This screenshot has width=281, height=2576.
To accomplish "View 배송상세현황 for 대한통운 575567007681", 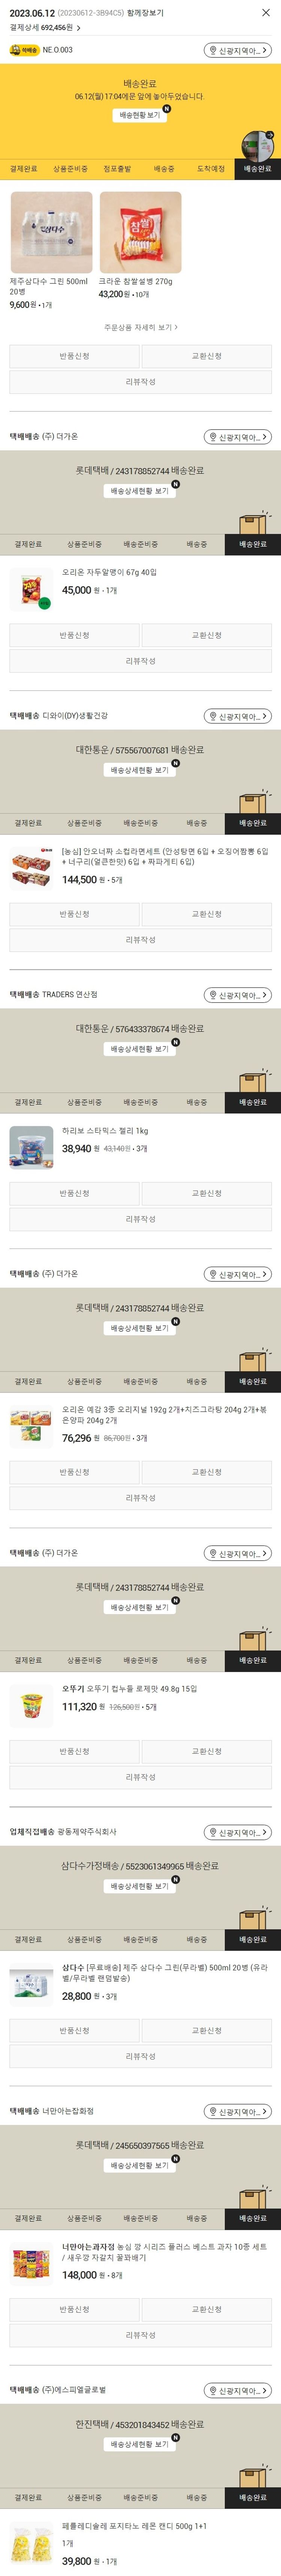I will coord(139,770).
